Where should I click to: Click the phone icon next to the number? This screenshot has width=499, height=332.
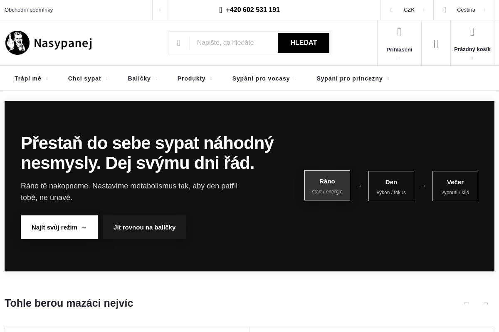click(221, 10)
